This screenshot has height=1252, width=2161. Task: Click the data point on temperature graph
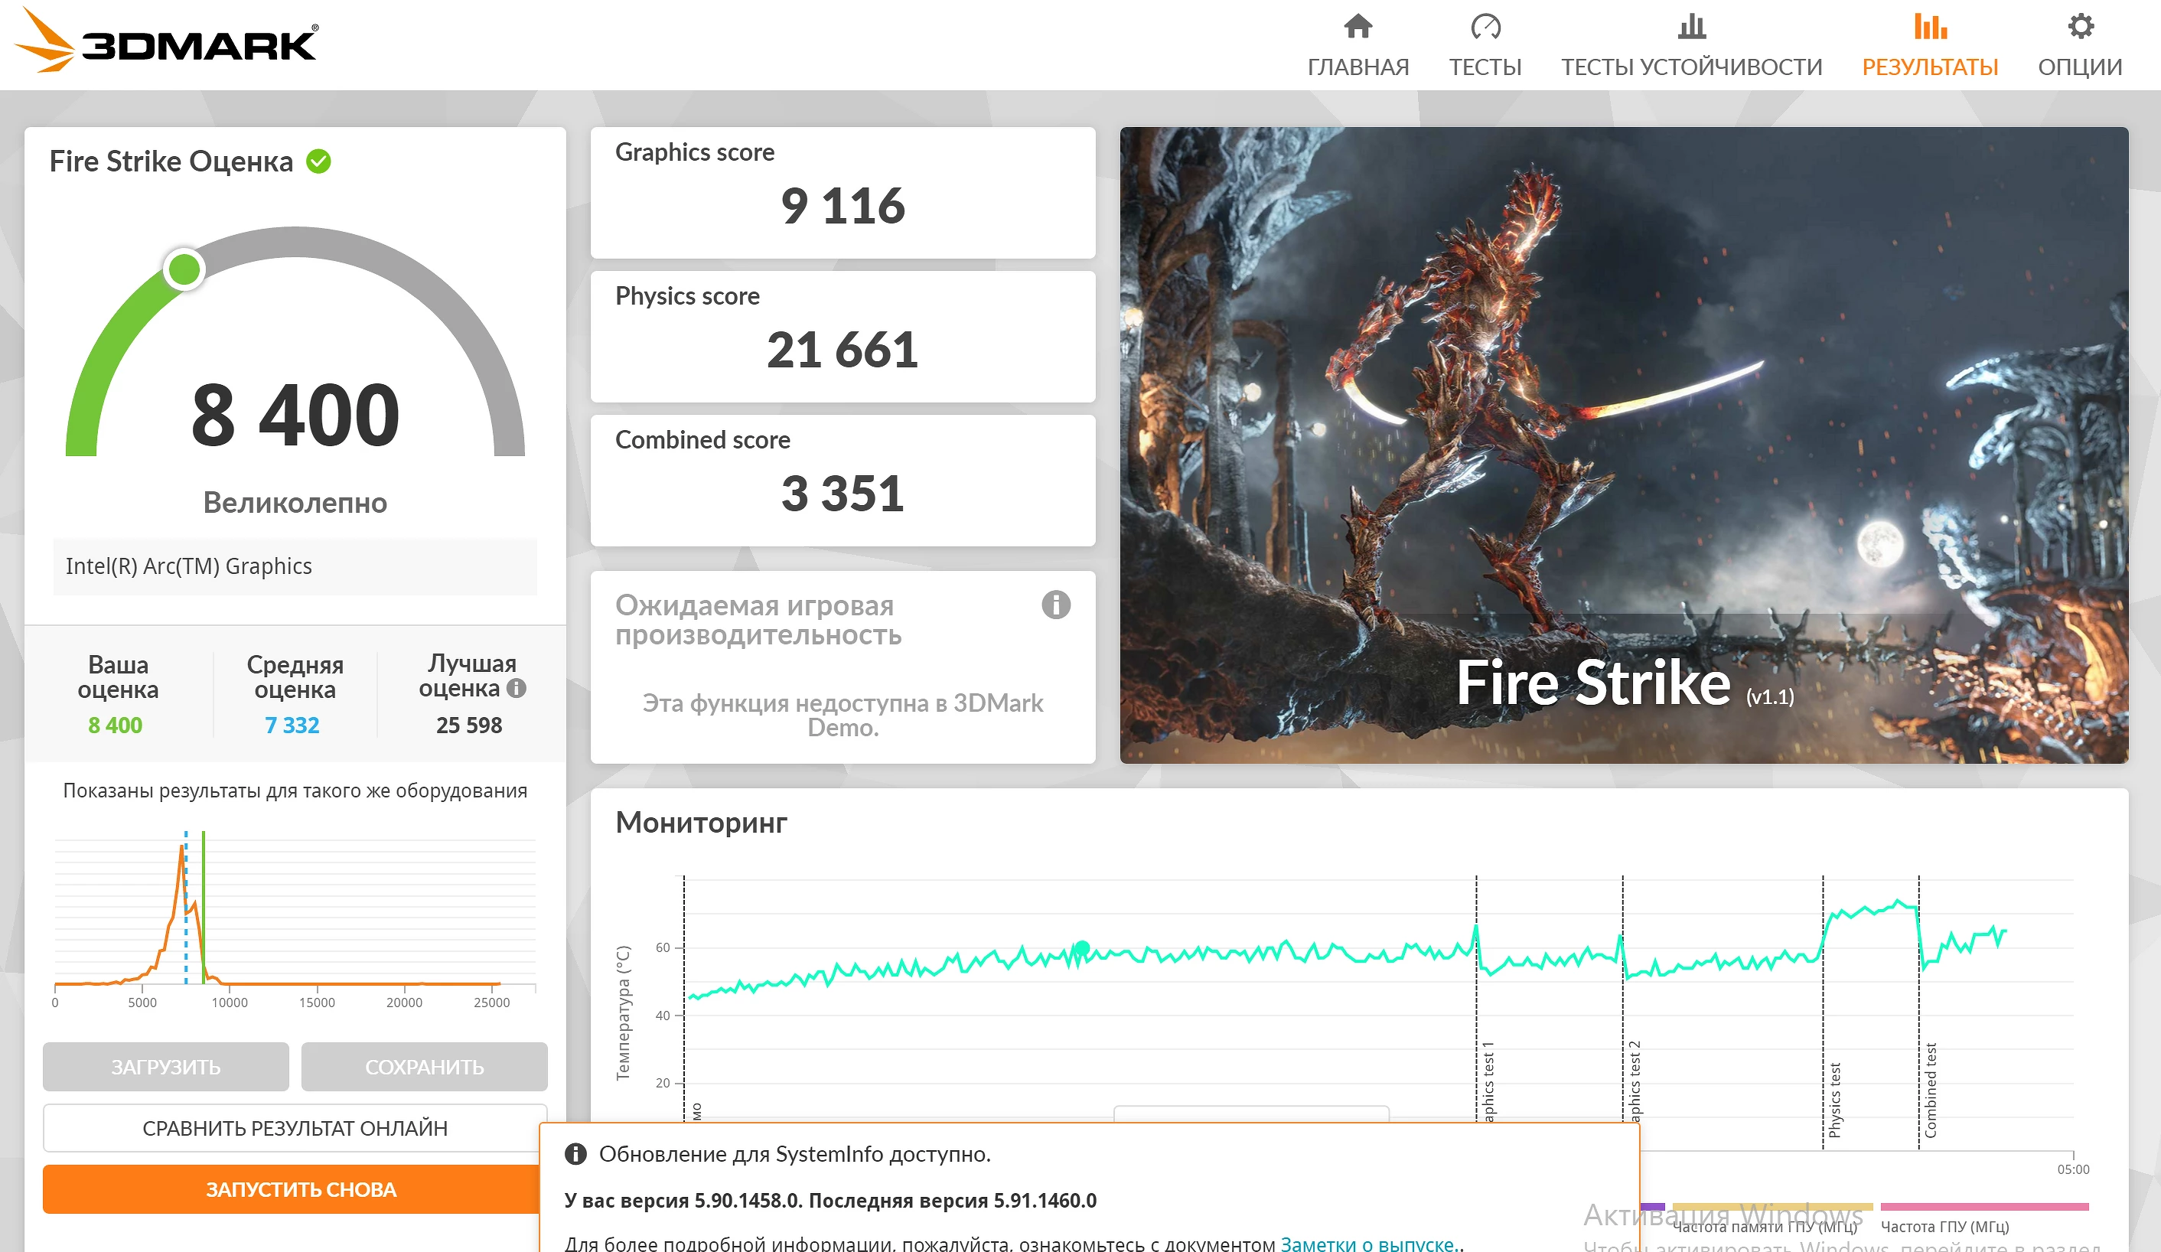pos(1082,947)
